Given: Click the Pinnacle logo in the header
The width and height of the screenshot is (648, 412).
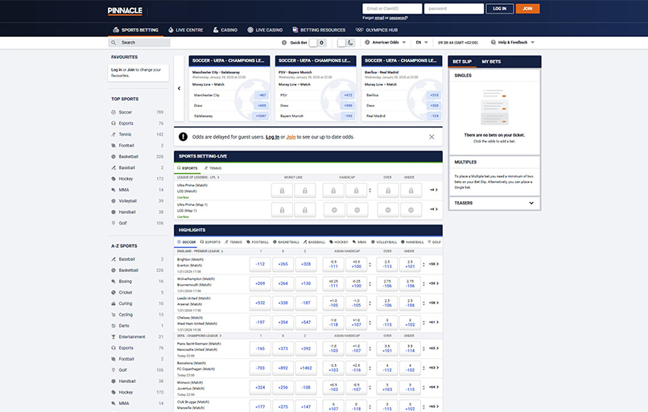Looking at the screenshot, I should click(x=126, y=10).
